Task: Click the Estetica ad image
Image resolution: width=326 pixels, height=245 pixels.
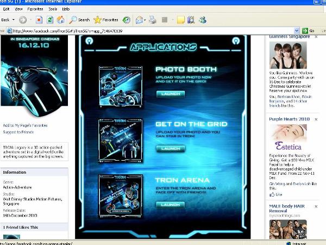Action: (288, 138)
